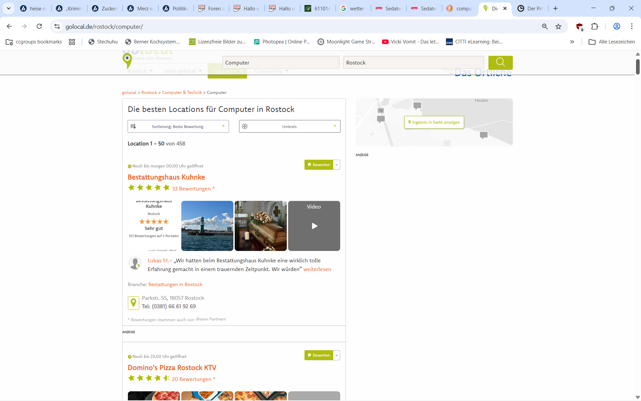Open the lighthouse photo thumbnail

point(207,226)
